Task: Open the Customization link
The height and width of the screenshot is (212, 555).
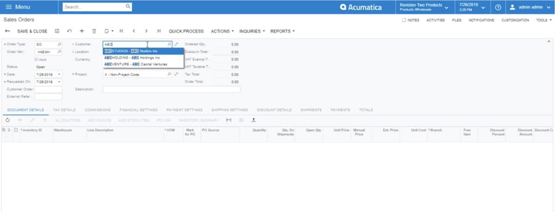Action: 515,20
